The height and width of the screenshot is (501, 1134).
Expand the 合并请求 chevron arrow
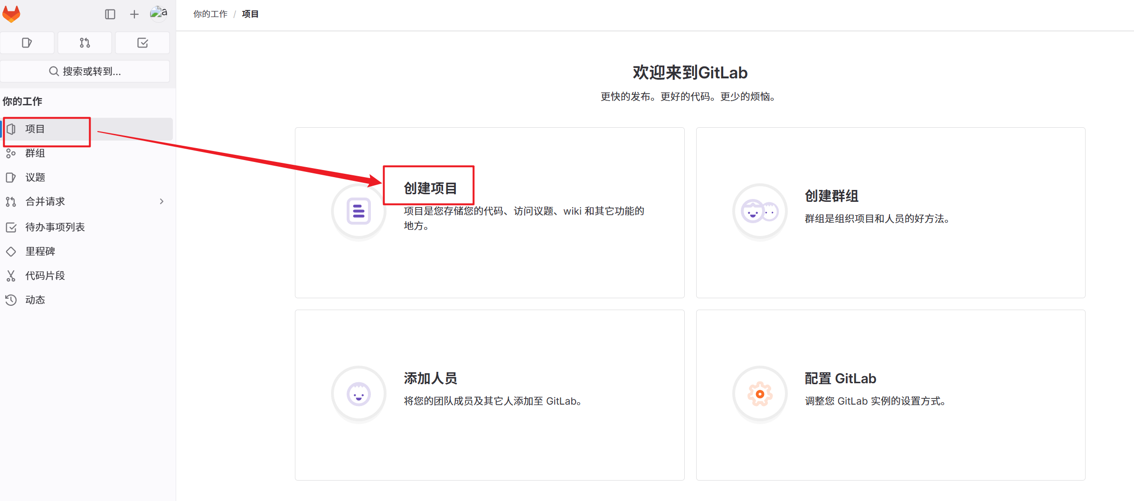(x=161, y=201)
